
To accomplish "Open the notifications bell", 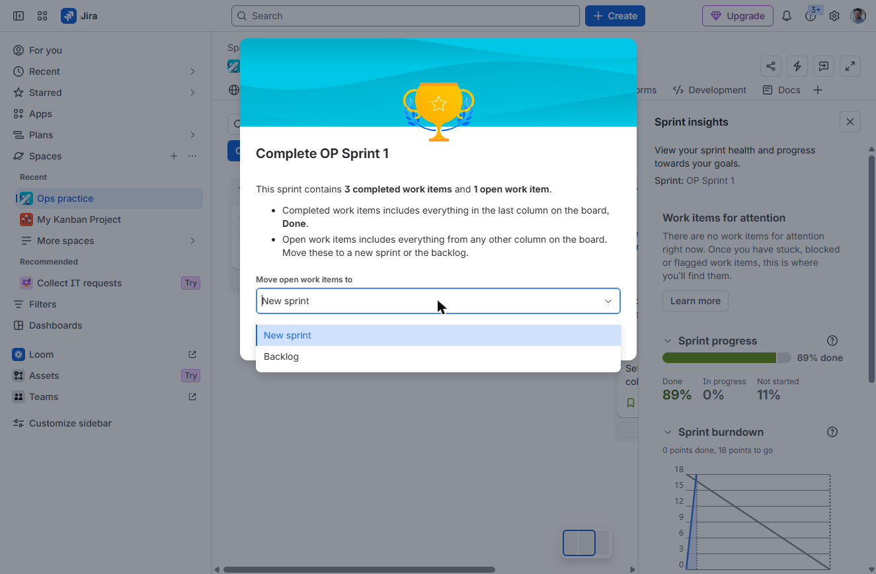I will [787, 16].
